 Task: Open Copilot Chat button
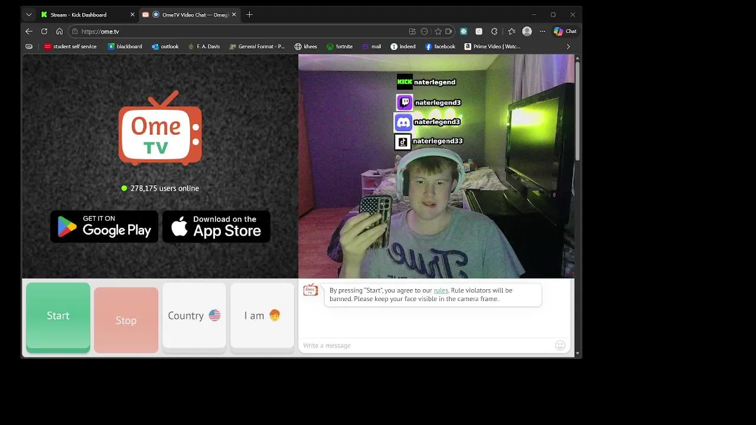tap(565, 31)
